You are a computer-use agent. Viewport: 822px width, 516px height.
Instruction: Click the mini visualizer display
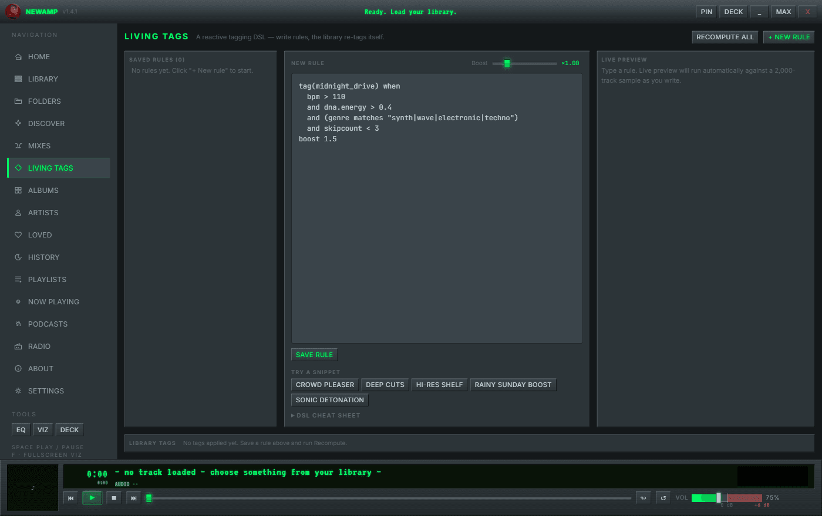tap(773, 476)
